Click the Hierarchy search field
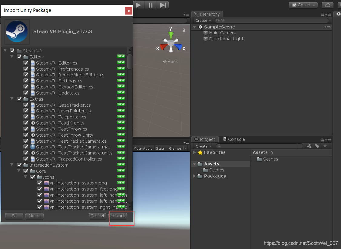The image size is (341, 249). (x=271, y=20)
